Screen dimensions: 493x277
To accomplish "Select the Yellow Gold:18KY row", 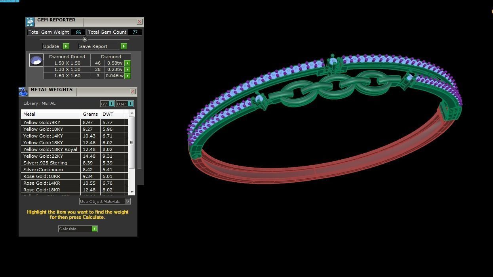I will point(74,143).
